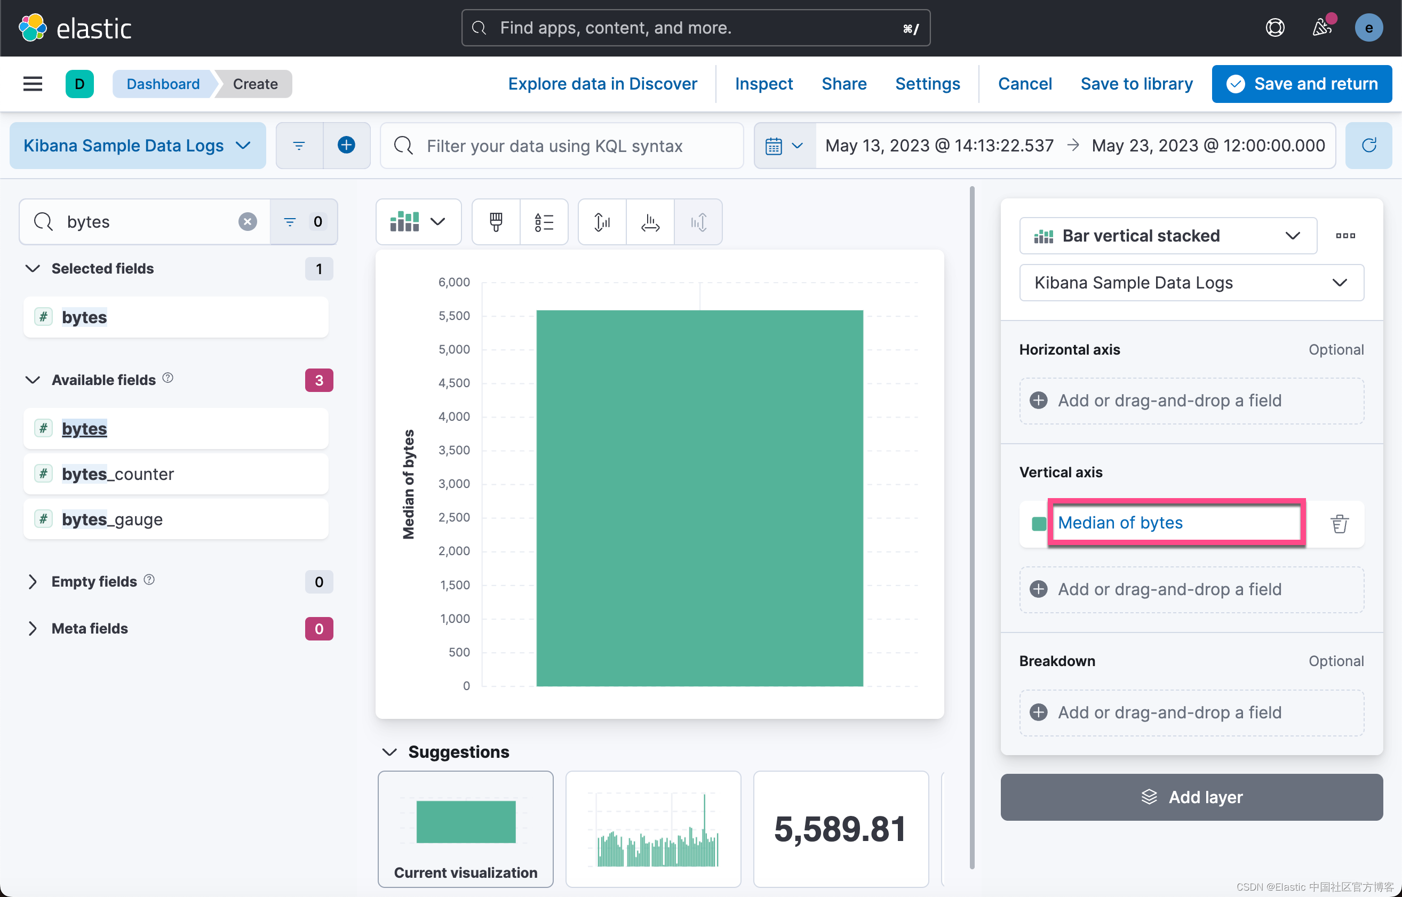The height and width of the screenshot is (897, 1402).
Task: Click Save and return button
Action: point(1302,84)
